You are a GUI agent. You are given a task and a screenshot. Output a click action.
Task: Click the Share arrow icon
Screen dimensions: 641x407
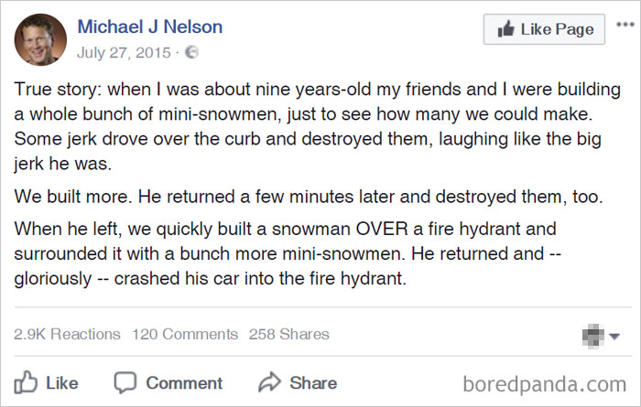pyautogui.click(x=270, y=381)
